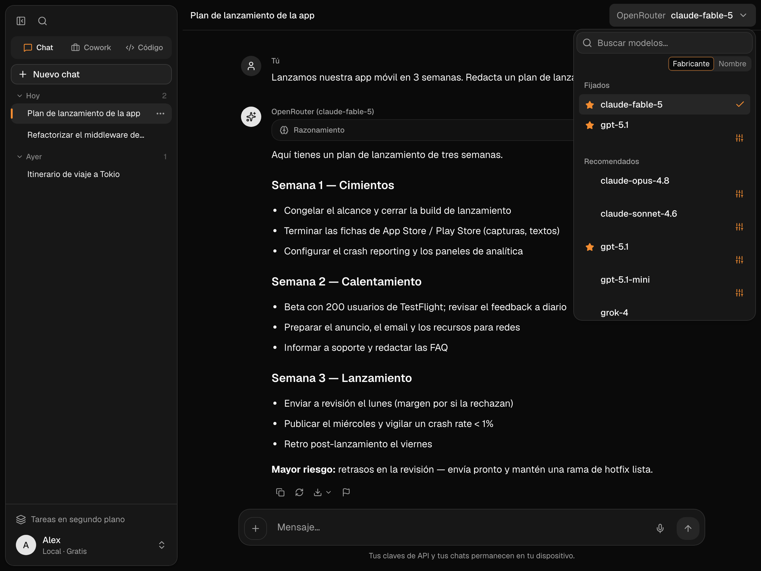Click the Alex avatar circle
The image size is (761, 571).
pos(26,545)
